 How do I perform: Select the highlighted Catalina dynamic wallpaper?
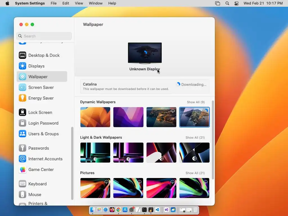click(195, 117)
